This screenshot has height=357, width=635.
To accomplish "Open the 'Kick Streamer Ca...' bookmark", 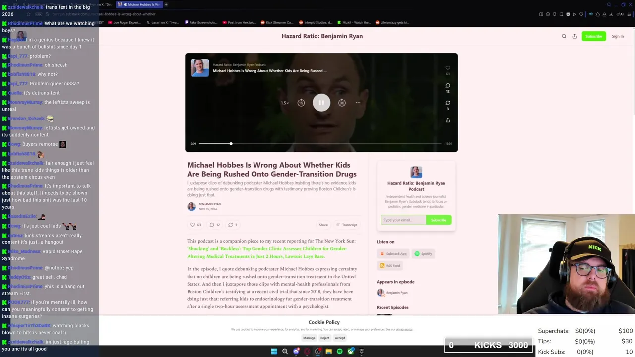I will click(277, 22).
